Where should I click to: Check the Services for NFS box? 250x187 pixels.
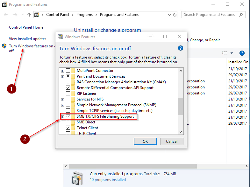coord(68,99)
